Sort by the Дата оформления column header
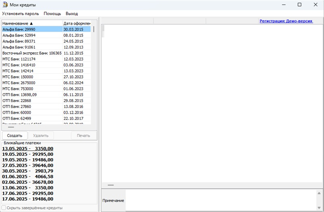The height and width of the screenshot is (212, 324). click(x=77, y=23)
